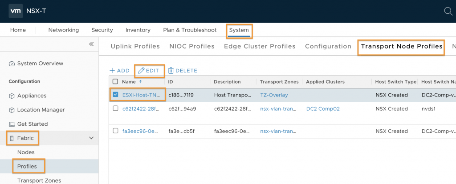This screenshot has height=184, width=456.
Task: Open the Home tab
Action: click(18, 30)
